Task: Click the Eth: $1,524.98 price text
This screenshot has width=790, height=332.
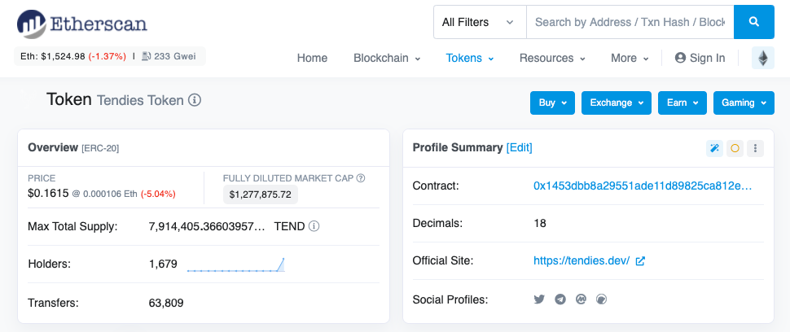Action: [x=52, y=56]
